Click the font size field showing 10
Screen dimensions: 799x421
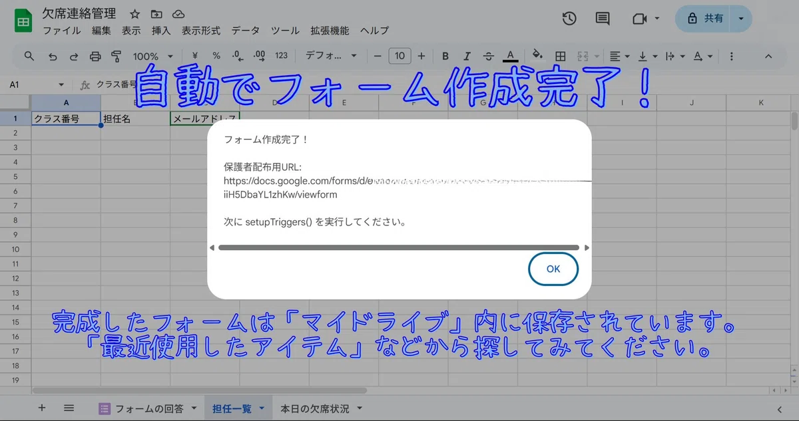400,56
